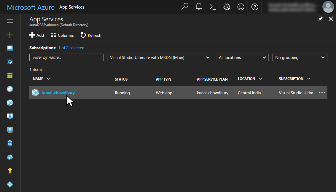This screenshot has width=336, height=192.
Task: Open the hamburger menu in the sidebar
Action: click(x=10, y=21)
